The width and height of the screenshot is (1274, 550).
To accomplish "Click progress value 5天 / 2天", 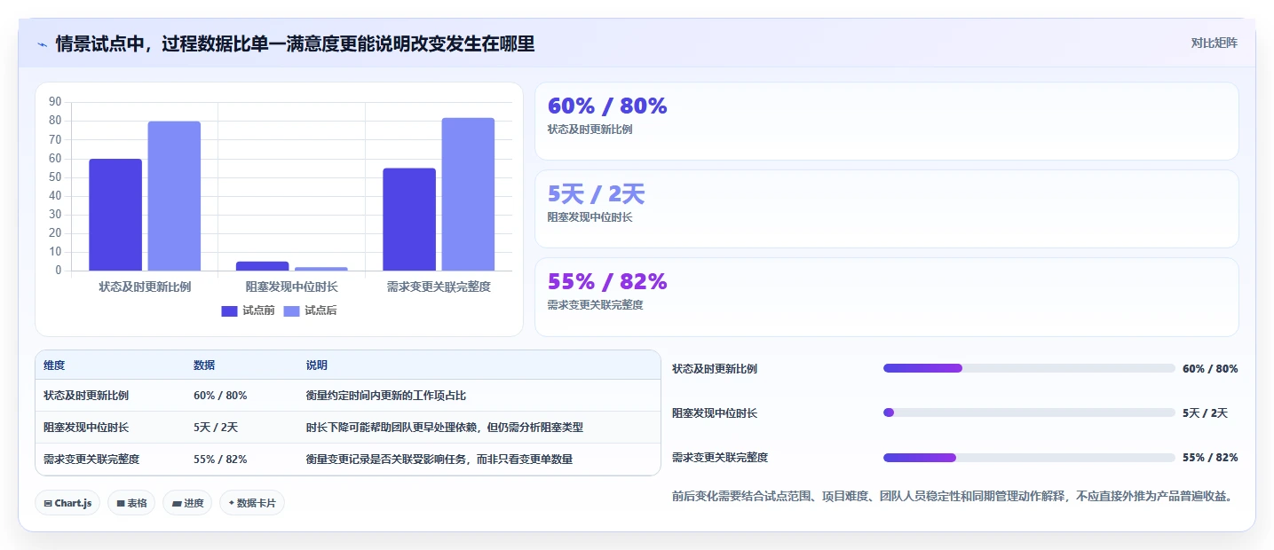I will tap(1205, 412).
